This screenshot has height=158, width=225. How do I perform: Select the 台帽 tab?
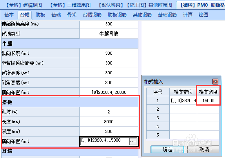coord(25,15)
